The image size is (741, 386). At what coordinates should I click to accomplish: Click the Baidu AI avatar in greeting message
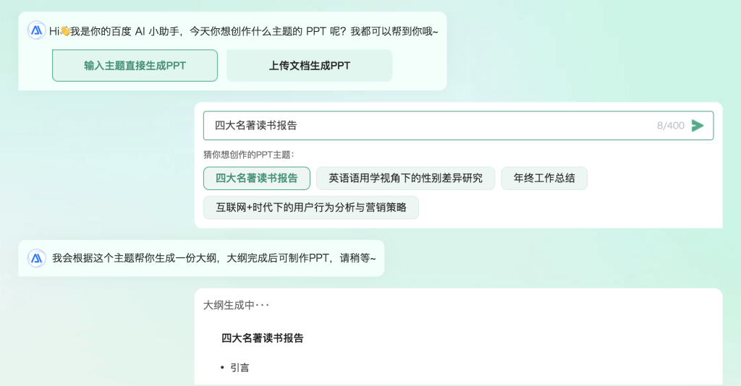pyautogui.click(x=36, y=30)
